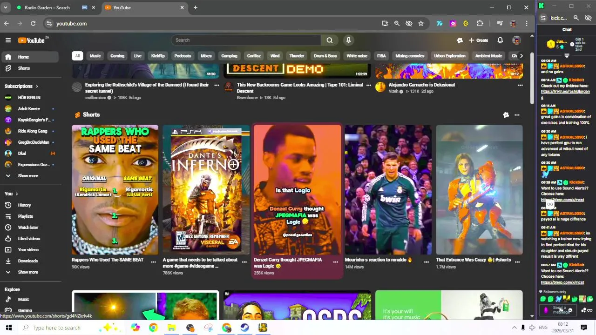Click the ENG language indicator
596x335 pixels.
[x=543, y=328]
